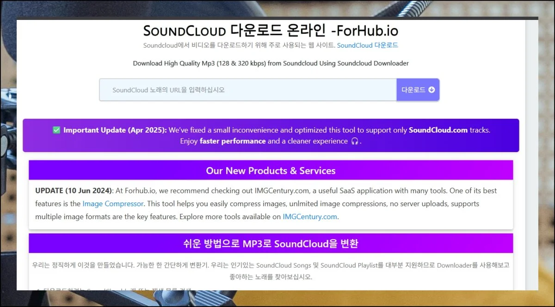The image size is (555, 307).
Task: Click the down-arrow icon inside the 다운로드 button
Action: coord(432,90)
